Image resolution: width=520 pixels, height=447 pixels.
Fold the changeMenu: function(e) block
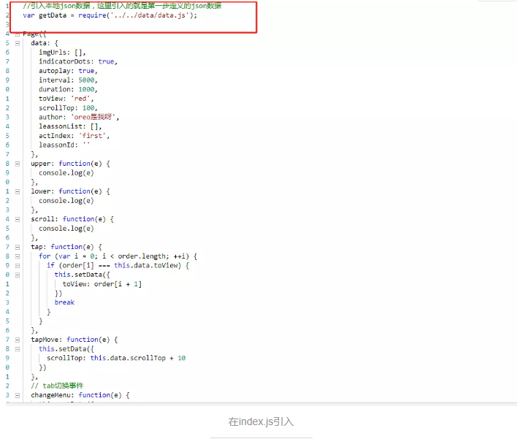[x=16, y=395]
